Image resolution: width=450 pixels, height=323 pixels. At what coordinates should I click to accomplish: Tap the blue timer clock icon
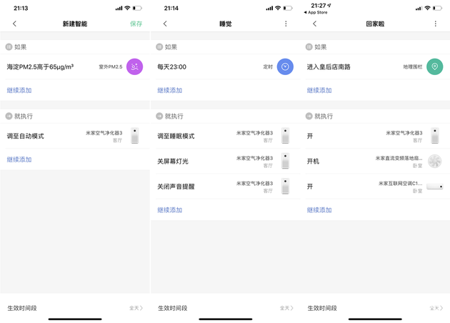tap(285, 66)
